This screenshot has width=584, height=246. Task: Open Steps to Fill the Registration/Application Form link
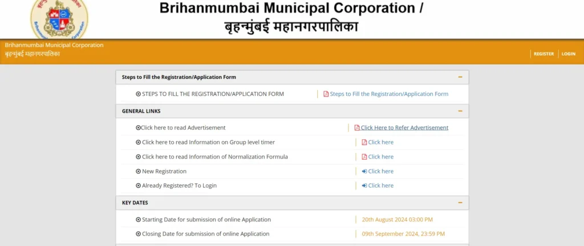(x=389, y=94)
